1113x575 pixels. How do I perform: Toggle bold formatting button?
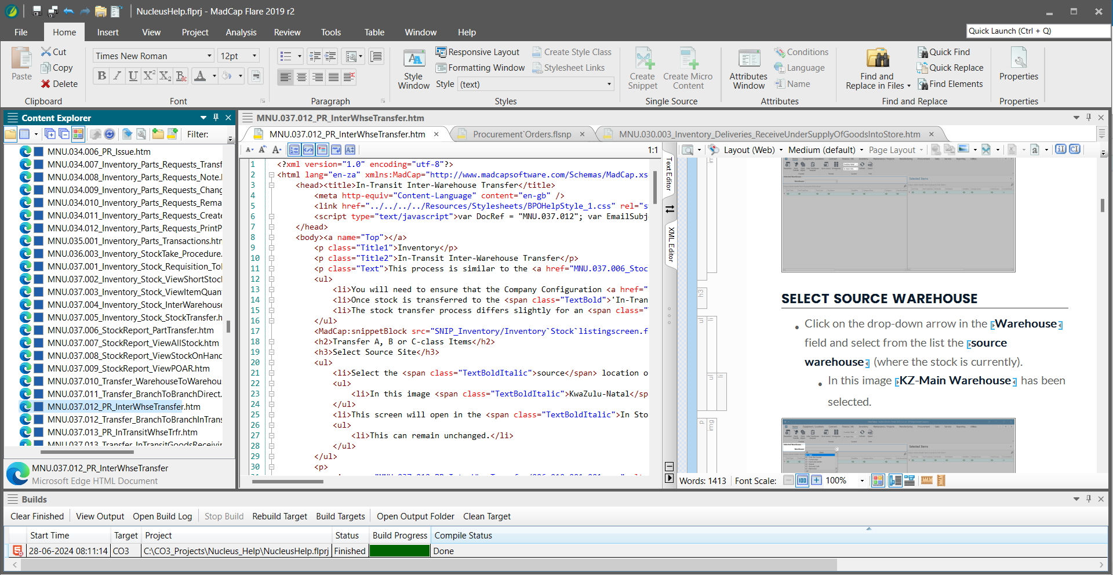(x=102, y=76)
